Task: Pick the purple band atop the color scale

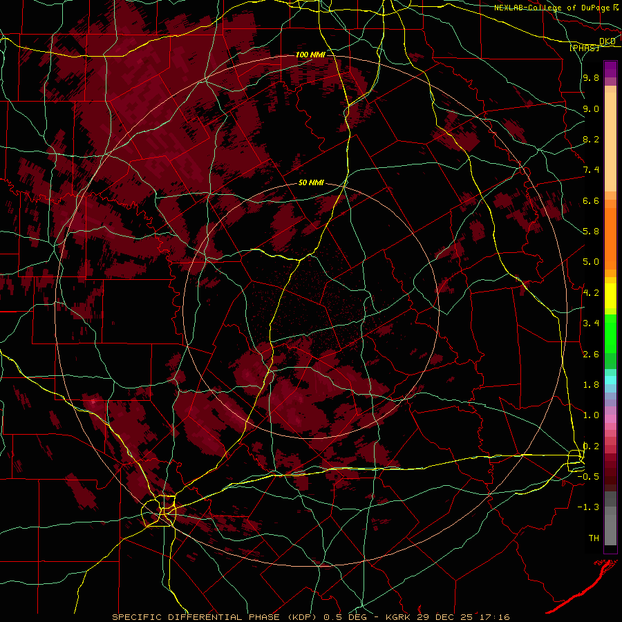Action: [x=610, y=69]
